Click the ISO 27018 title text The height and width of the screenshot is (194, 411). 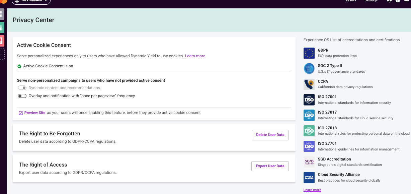(x=327, y=128)
